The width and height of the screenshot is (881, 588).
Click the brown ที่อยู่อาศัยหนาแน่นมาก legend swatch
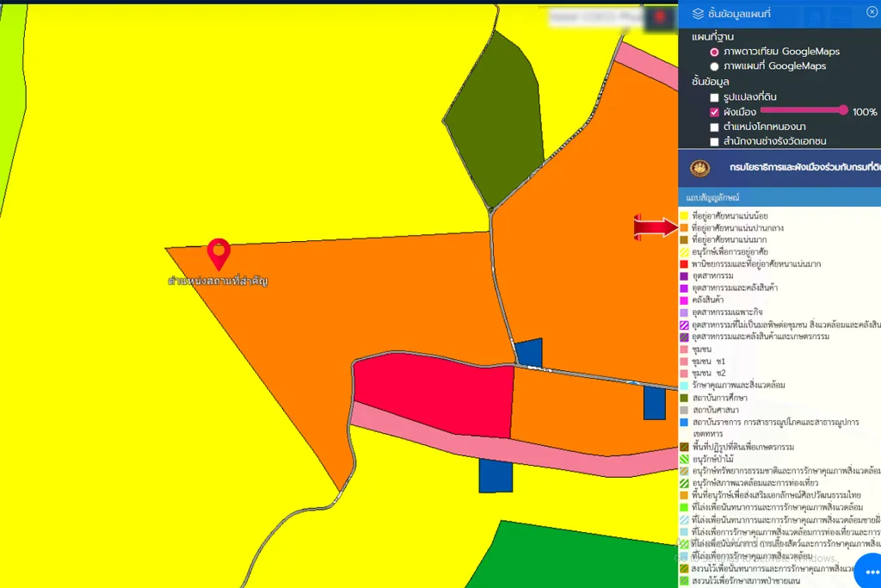684,239
